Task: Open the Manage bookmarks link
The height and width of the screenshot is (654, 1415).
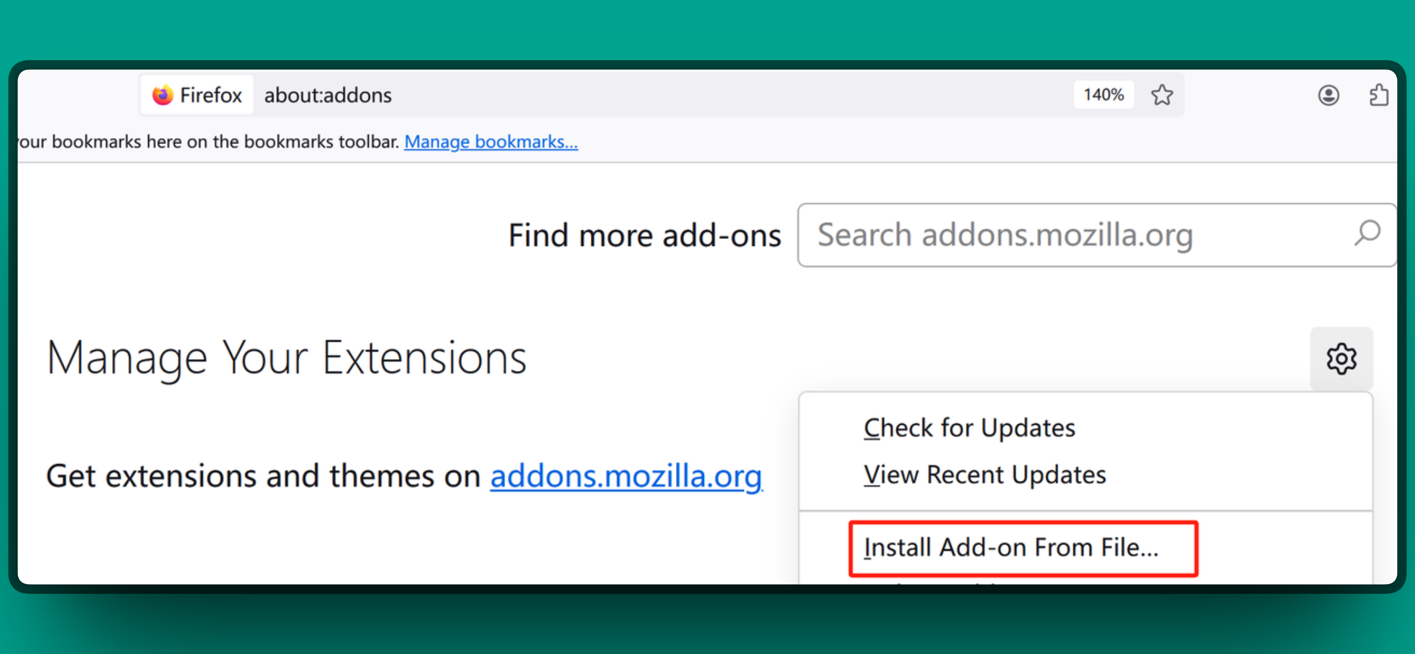Action: 491,142
